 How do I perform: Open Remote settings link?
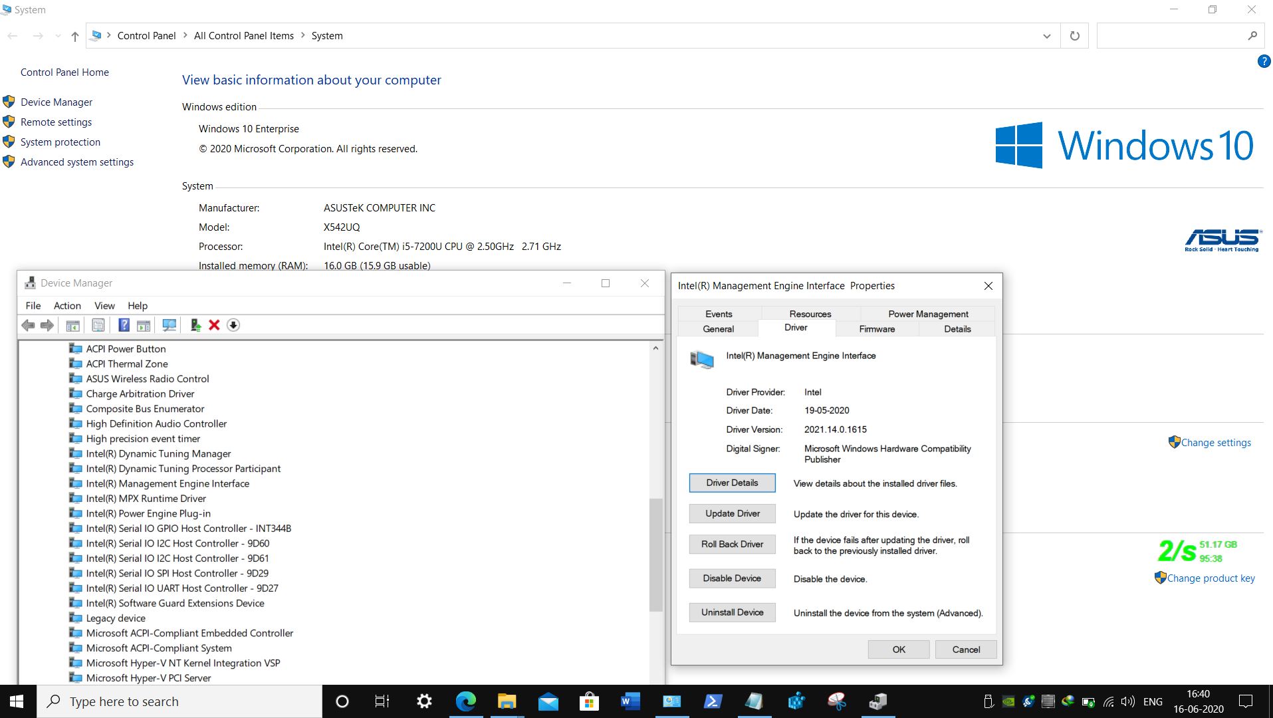pos(57,122)
